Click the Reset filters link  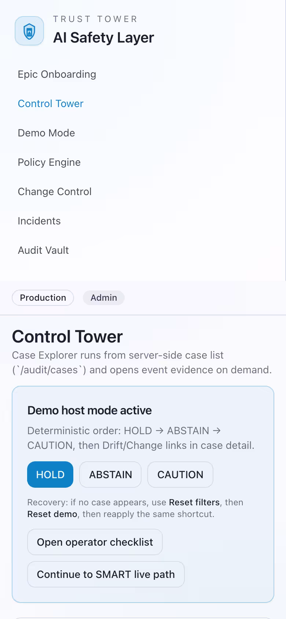193,502
